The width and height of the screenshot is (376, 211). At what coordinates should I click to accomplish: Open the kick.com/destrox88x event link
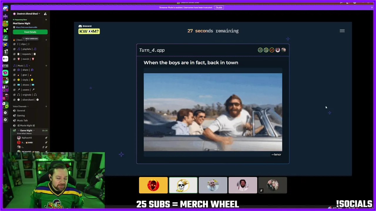coord(26,27)
